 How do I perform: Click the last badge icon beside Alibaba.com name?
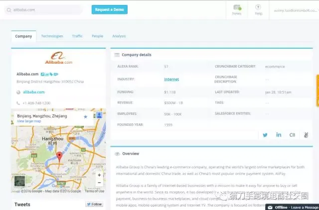tap(56, 74)
